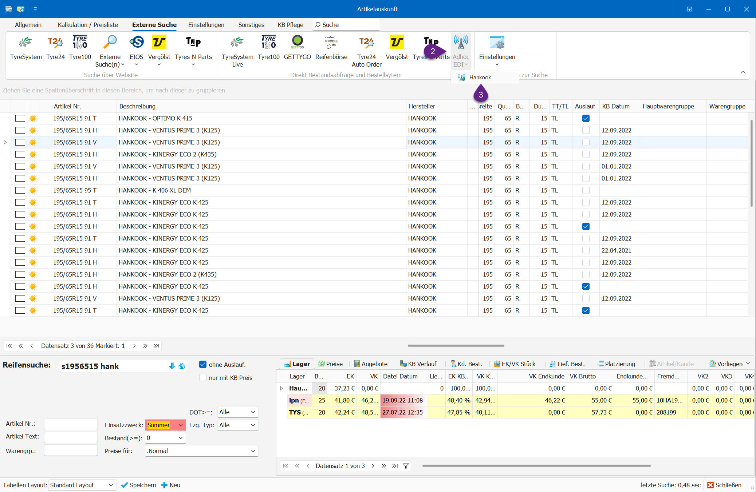
Task: Click horizontal scrollbar of Lager table
Action: (x=536, y=466)
